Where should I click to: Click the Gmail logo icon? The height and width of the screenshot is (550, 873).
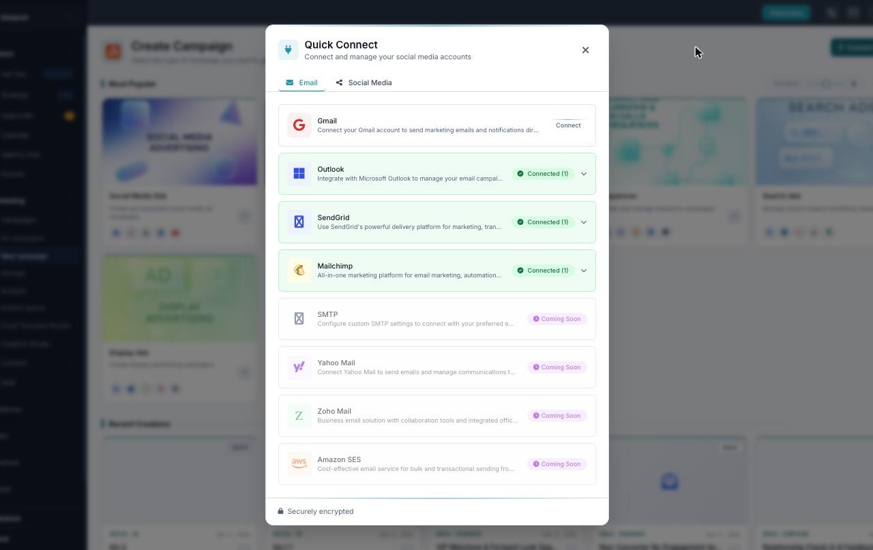click(x=299, y=125)
